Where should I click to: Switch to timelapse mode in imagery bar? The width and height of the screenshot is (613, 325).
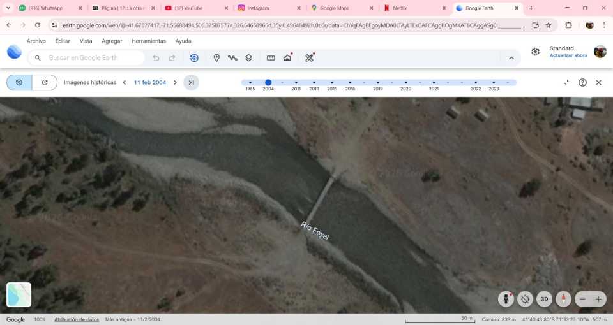point(45,83)
